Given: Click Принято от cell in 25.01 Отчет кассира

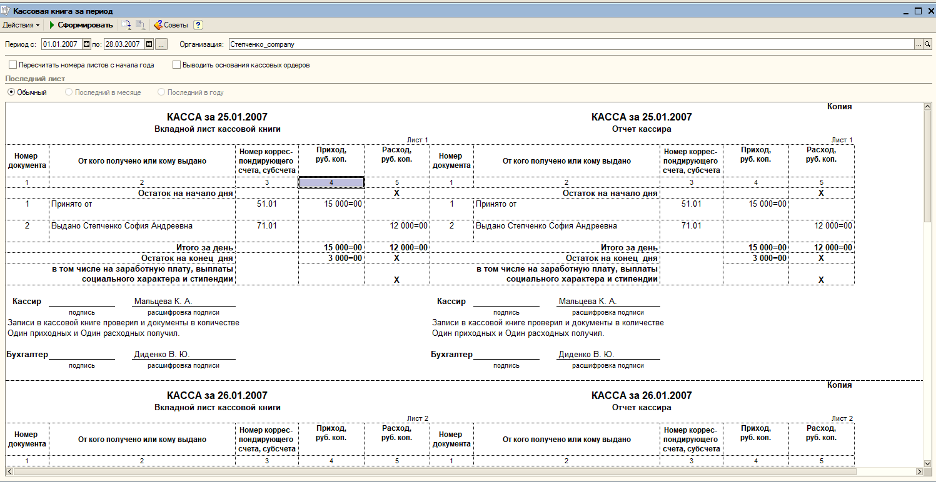Looking at the screenshot, I should pos(566,209).
